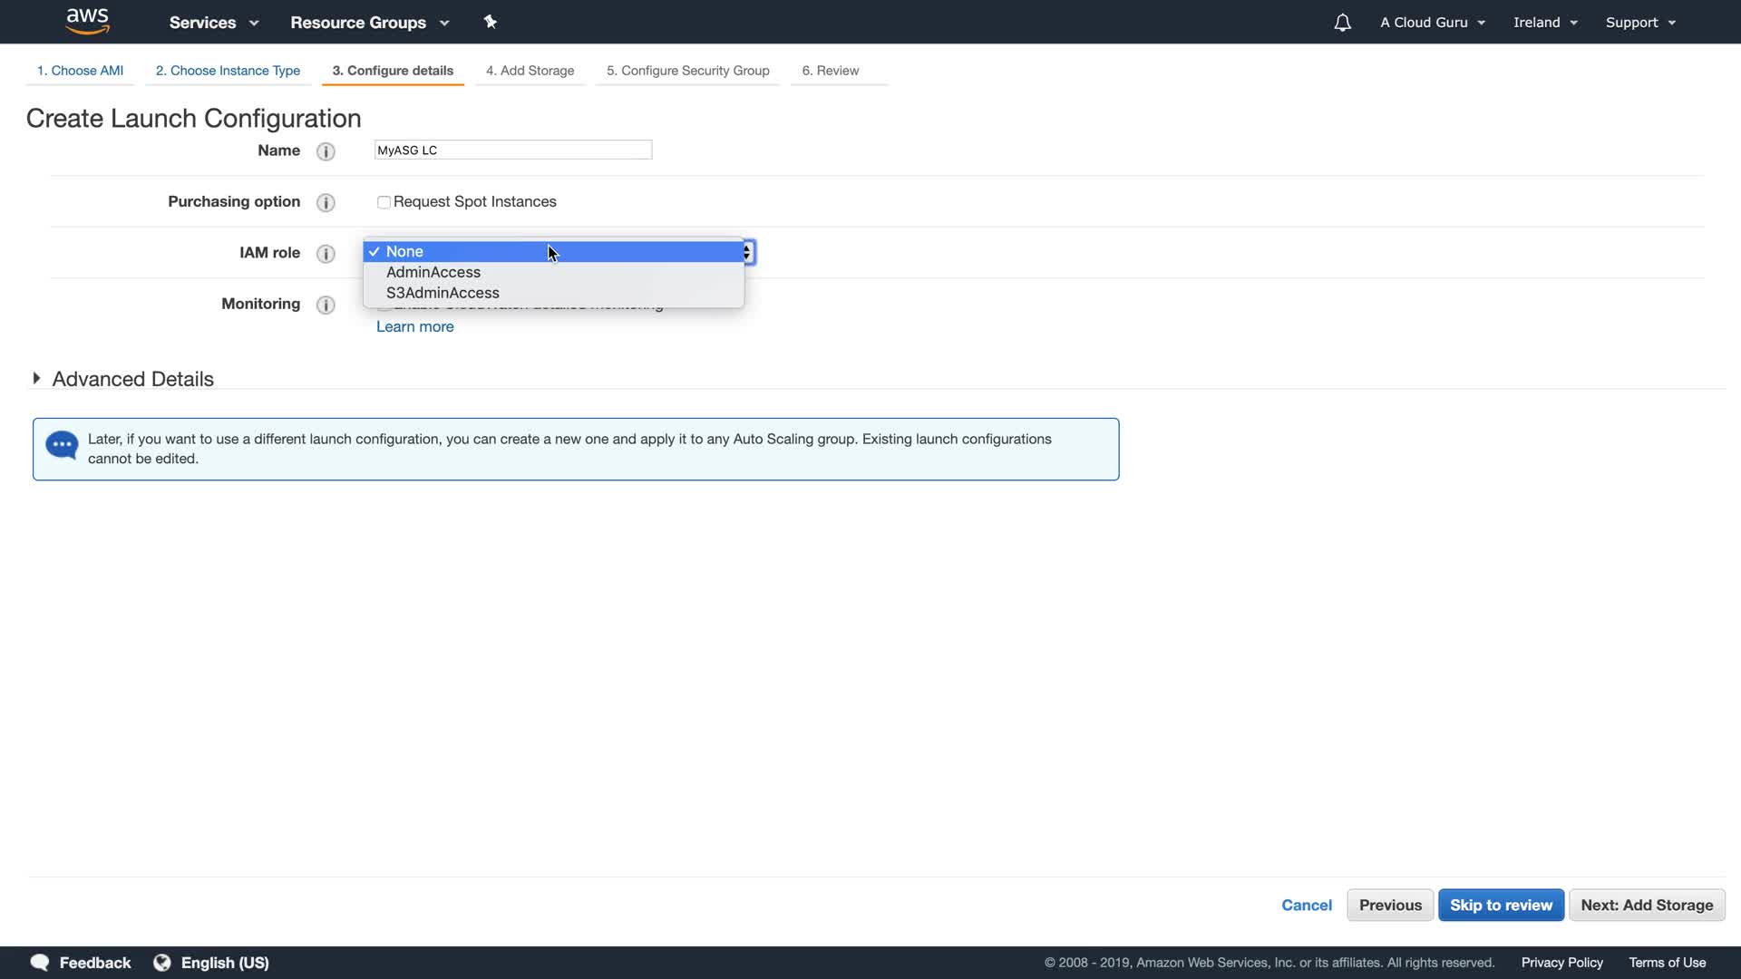Open the Ireland region dropdown

click(1545, 23)
